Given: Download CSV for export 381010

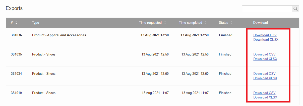Looking at the screenshot, I should 264,93.
